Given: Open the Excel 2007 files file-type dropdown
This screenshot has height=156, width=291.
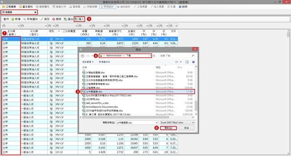Looking at the screenshot, I should click(x=177, y=122).
